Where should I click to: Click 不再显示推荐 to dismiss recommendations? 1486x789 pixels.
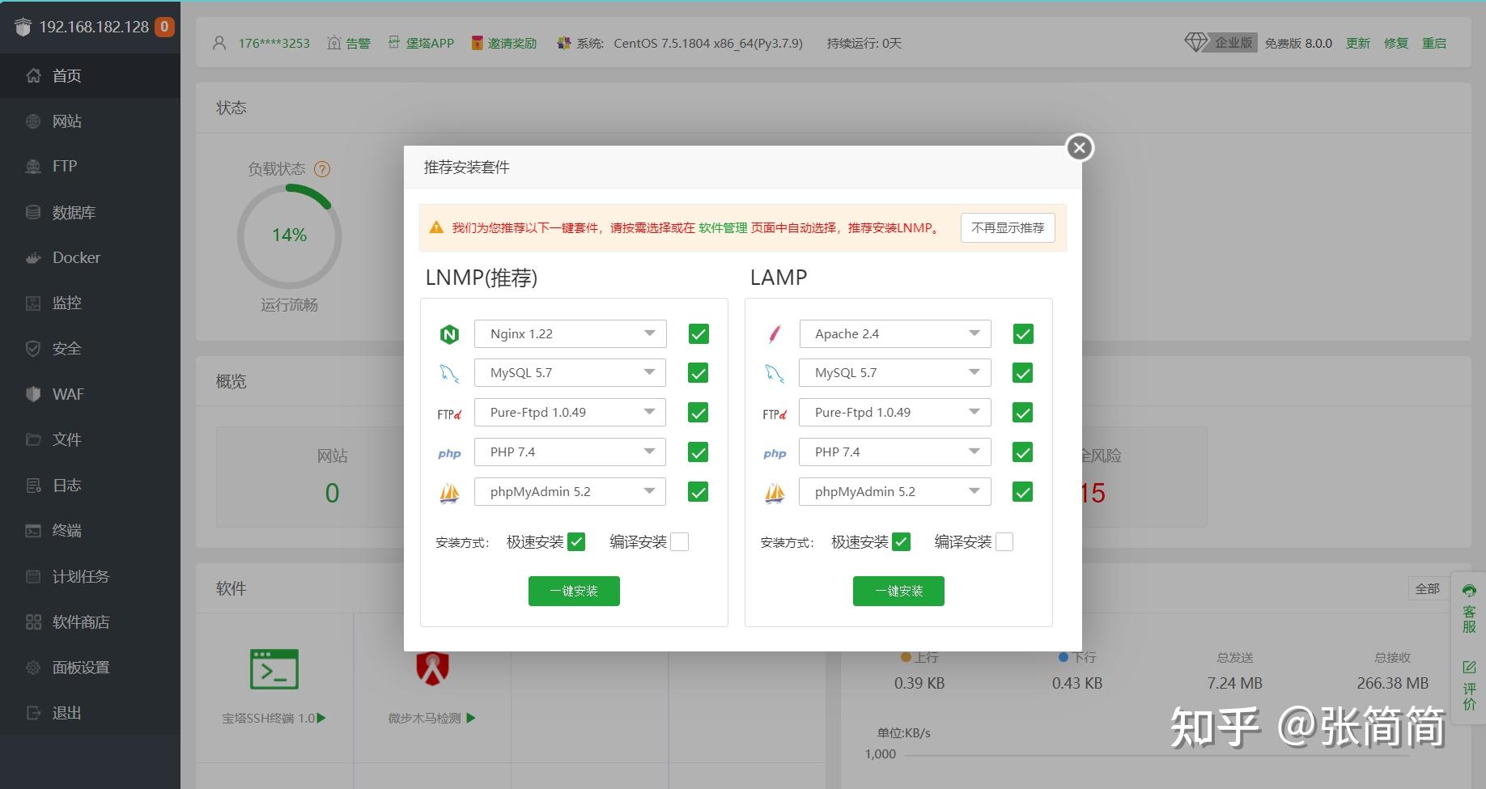tap(1008, 227)
